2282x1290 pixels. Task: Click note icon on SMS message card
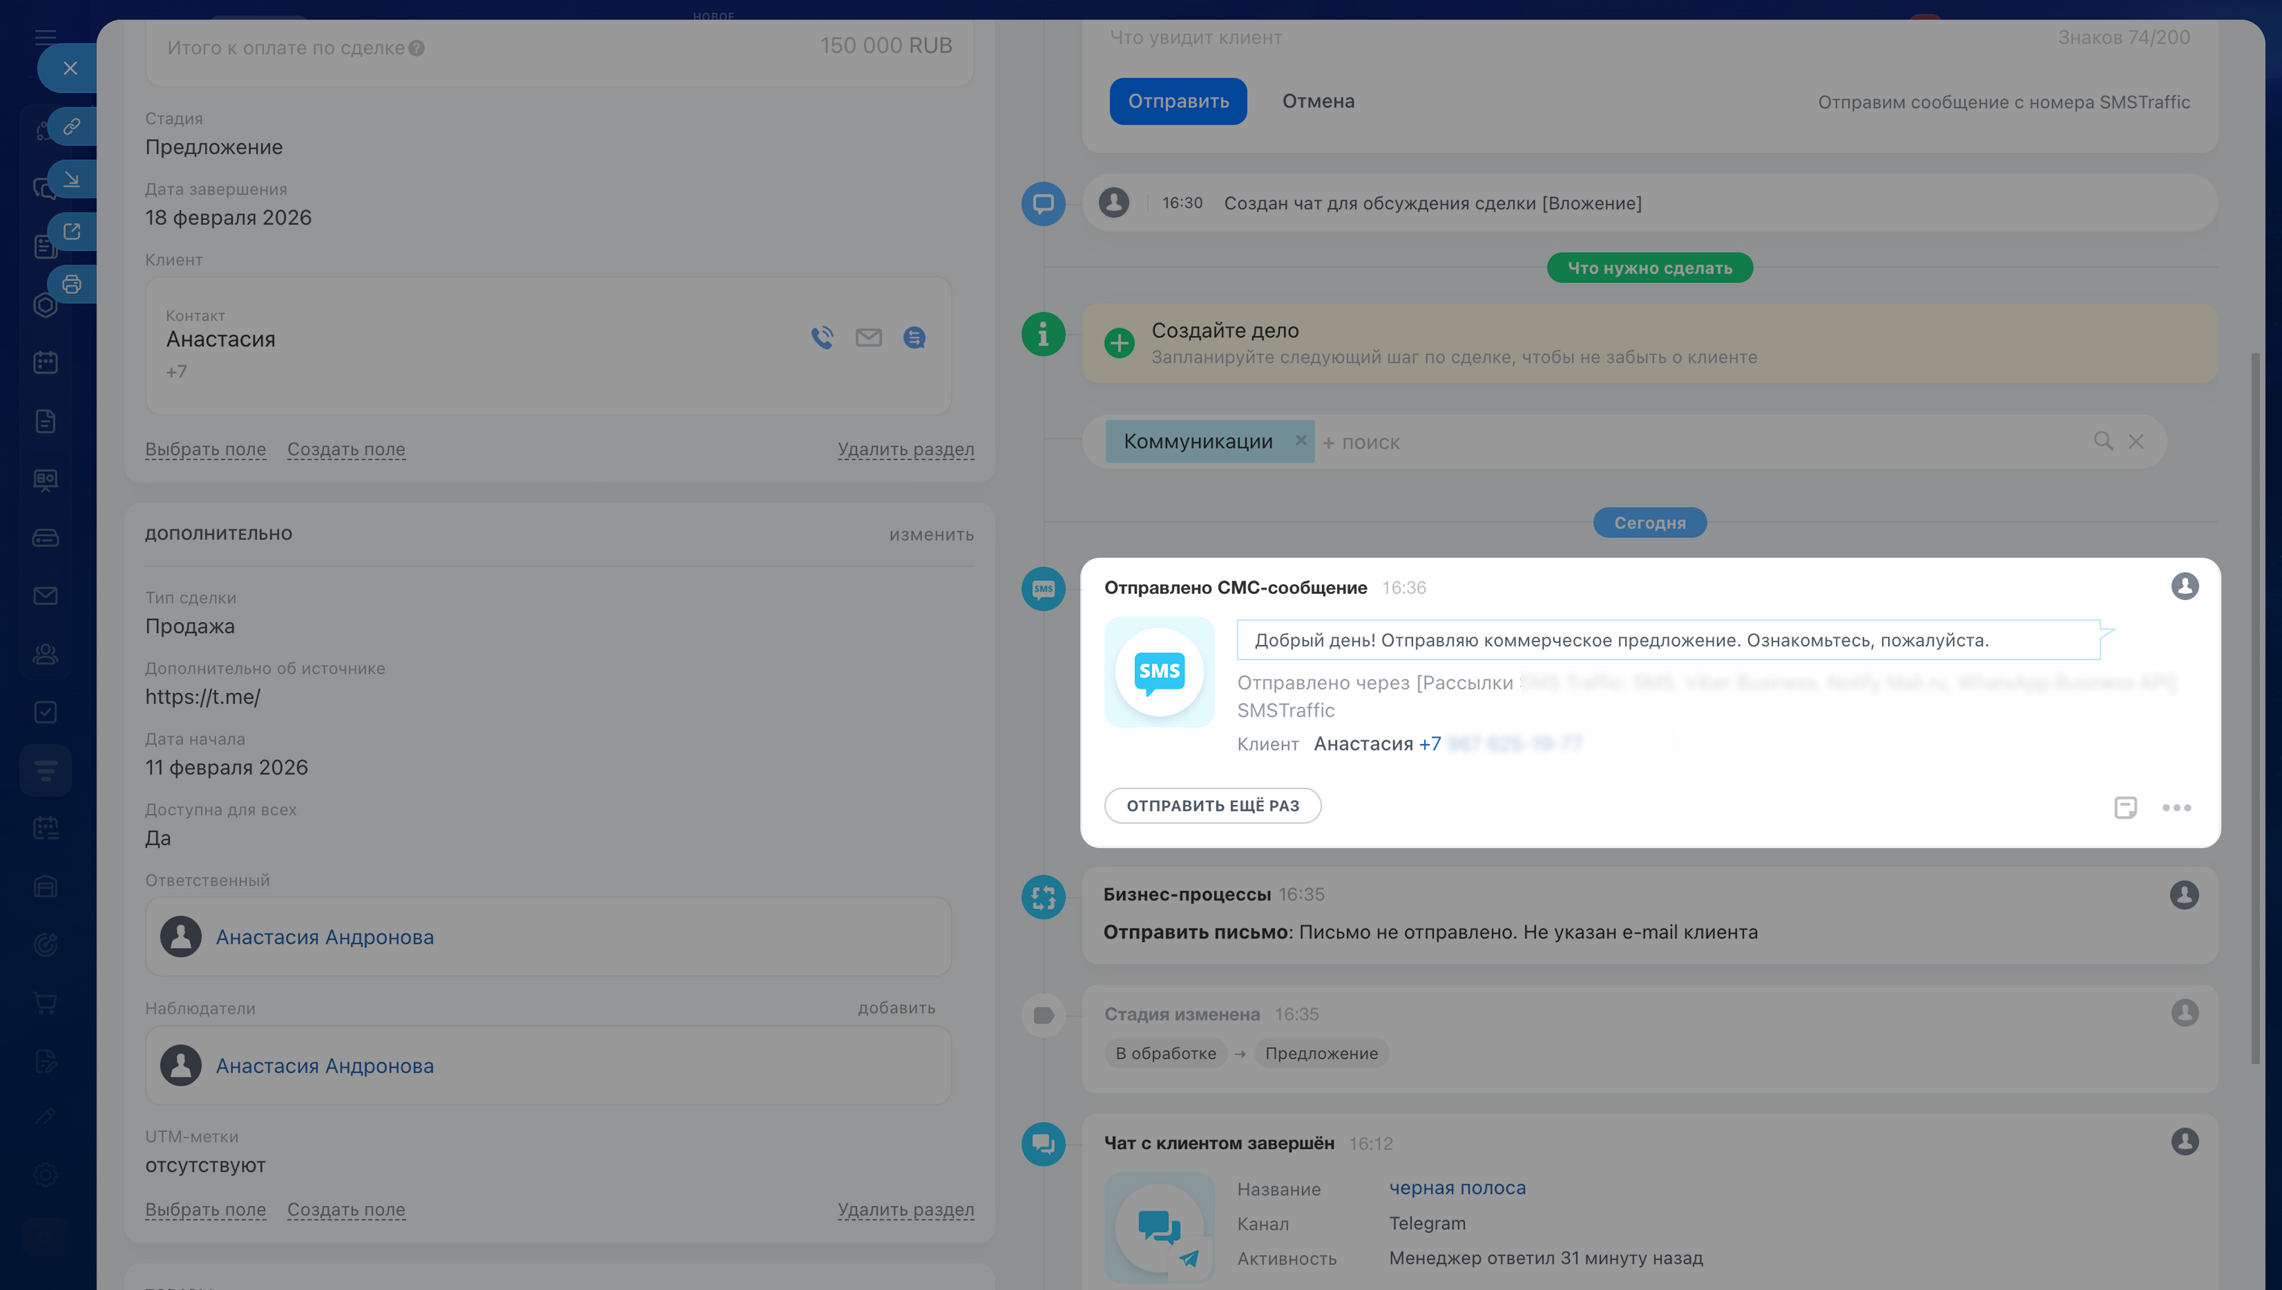click(2125, 807)
